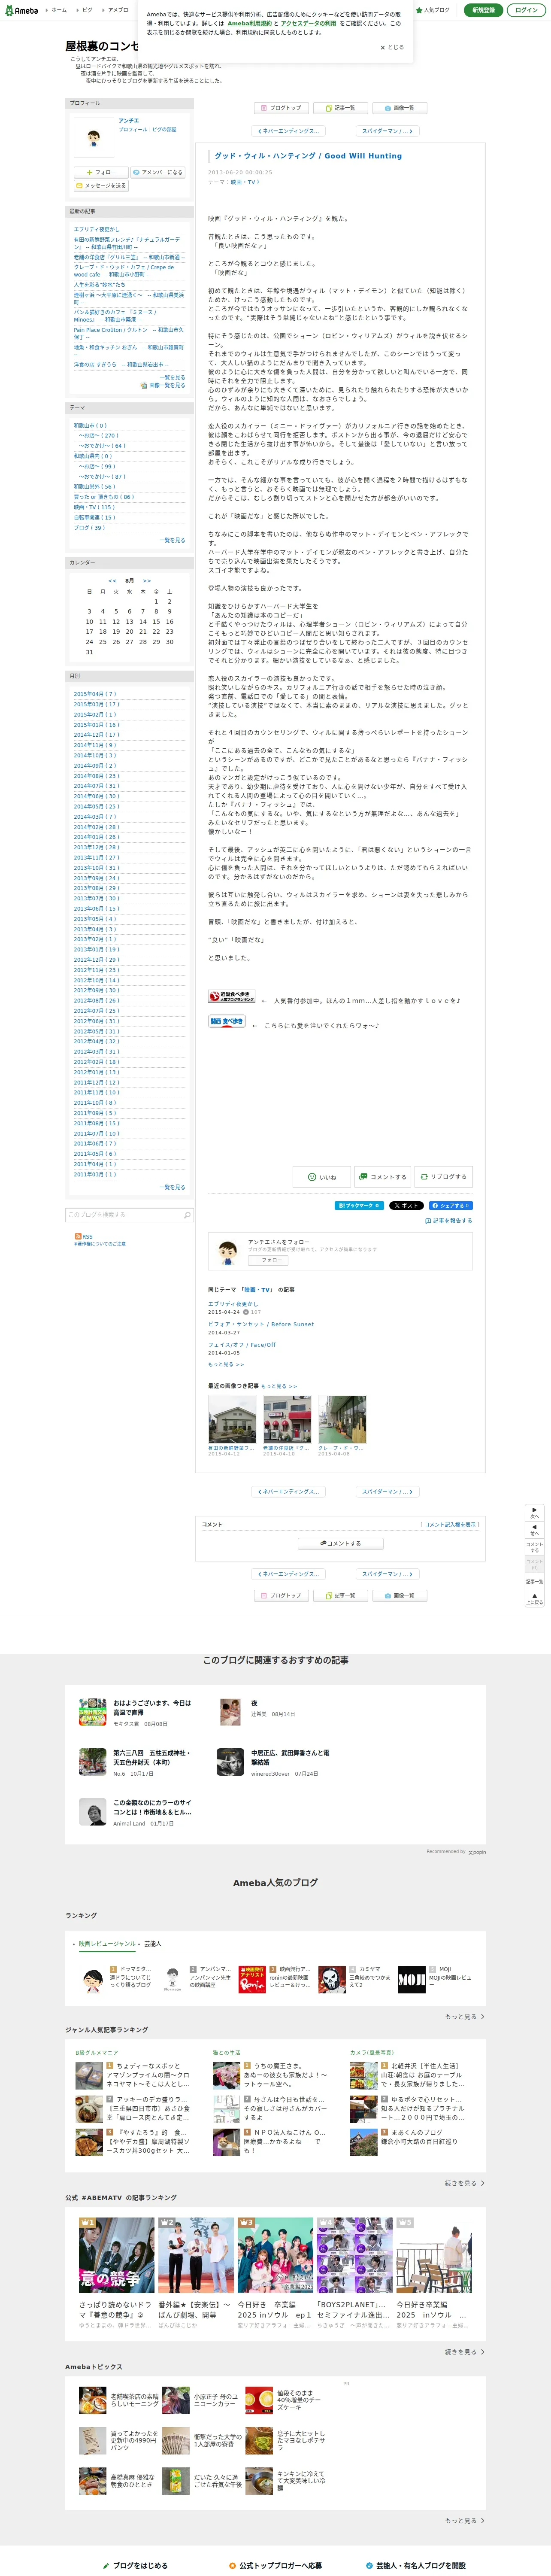551x2576 pixels.
Task: Show コメント記入欄を表示
Action: point(450,1524)
